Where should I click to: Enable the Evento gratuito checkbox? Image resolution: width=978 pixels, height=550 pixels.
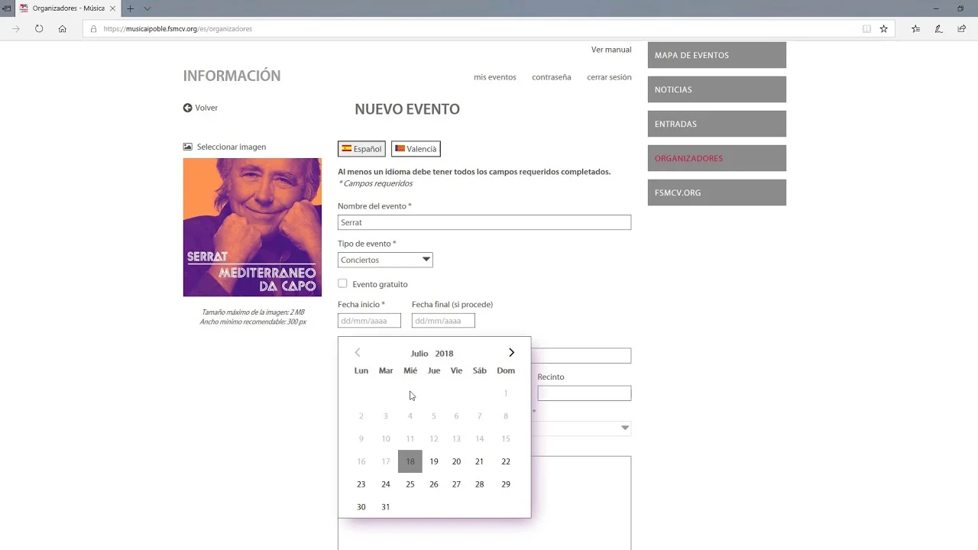click(x=342, y=283)
